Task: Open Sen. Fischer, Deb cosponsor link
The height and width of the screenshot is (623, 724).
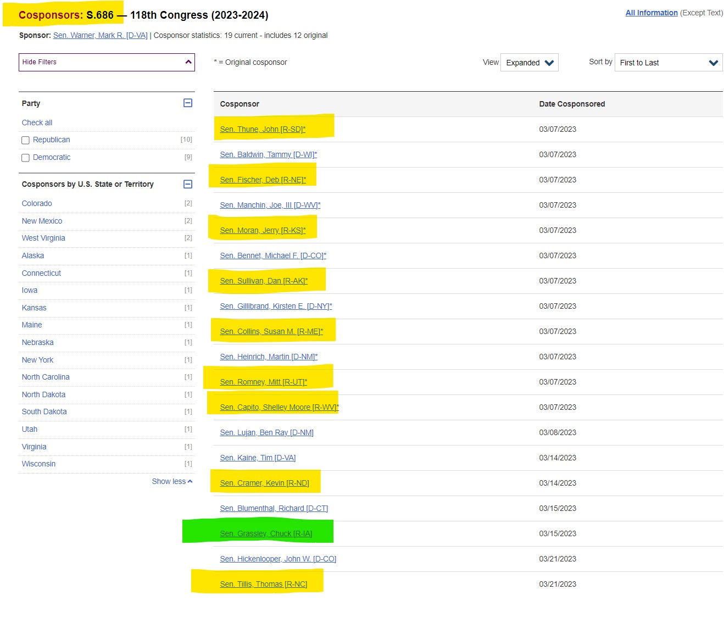Action: (x=263, y=180)
